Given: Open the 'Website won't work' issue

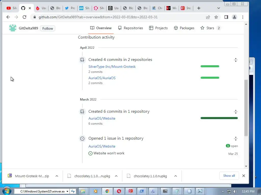Looking at the screenshot, I should [x=109, y=153].
